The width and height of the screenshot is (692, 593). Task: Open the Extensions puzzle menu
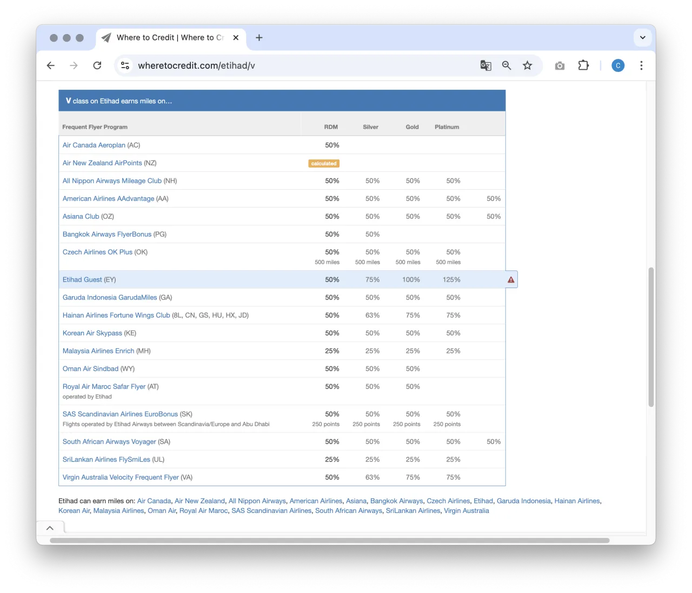tap(583, 65)
